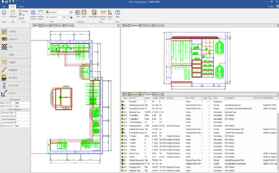Select the Floors tool
The image size is (279, 173).
(12, 47)
